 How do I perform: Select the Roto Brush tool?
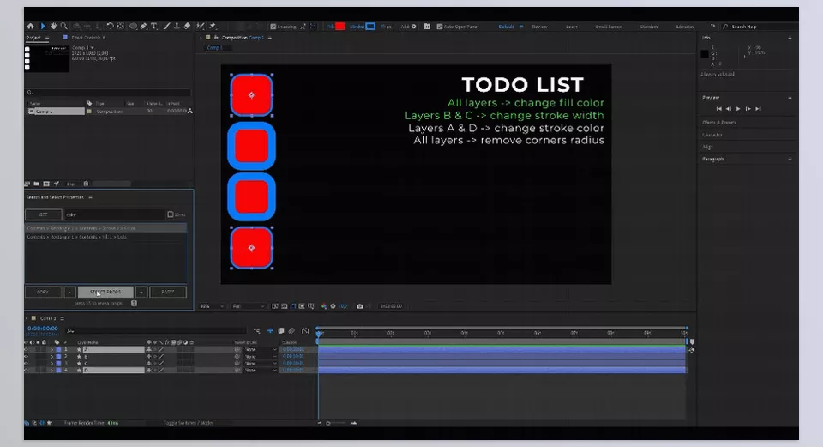(x=201, y=27)
